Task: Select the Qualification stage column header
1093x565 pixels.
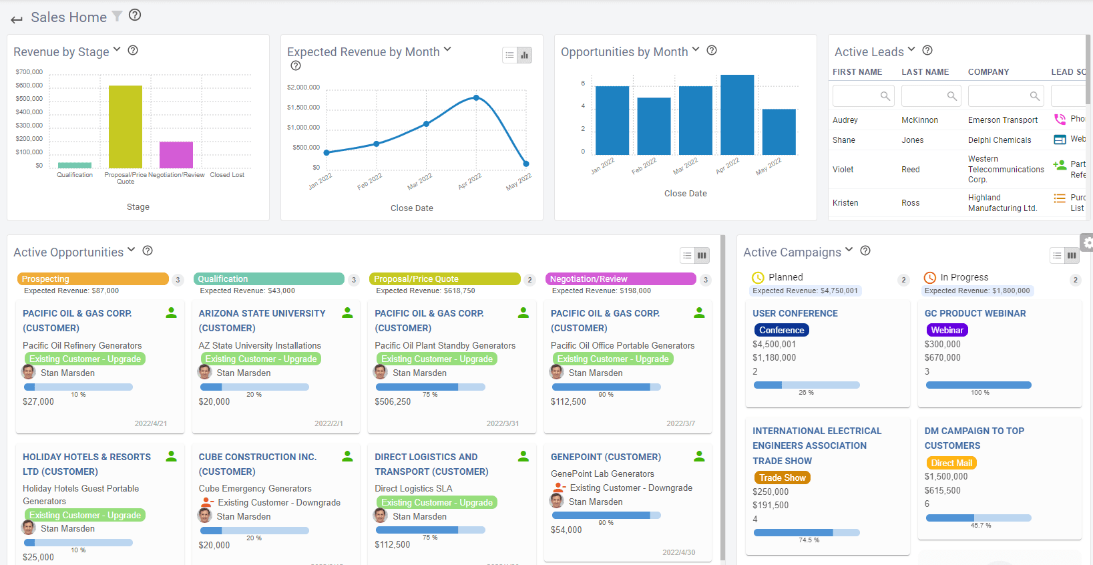Action: pos(269,278)
